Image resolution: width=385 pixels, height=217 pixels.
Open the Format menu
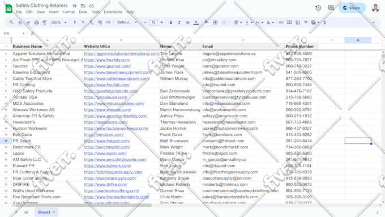[69, 12]
